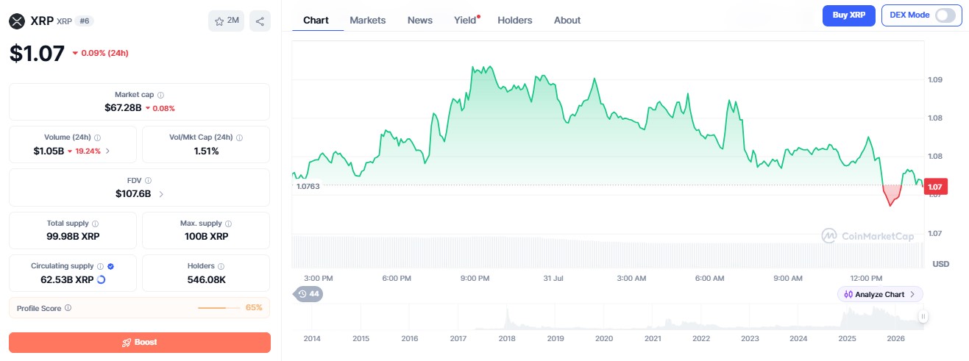Click the clock icon next to 44

(302, 294)
